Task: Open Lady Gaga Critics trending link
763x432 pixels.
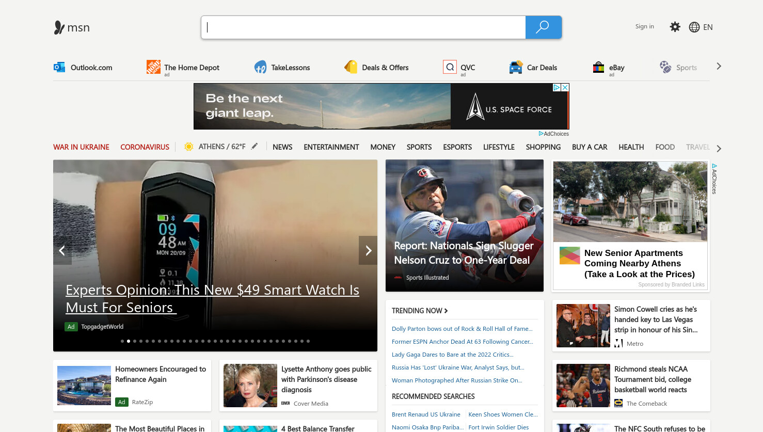Action: 453,355
